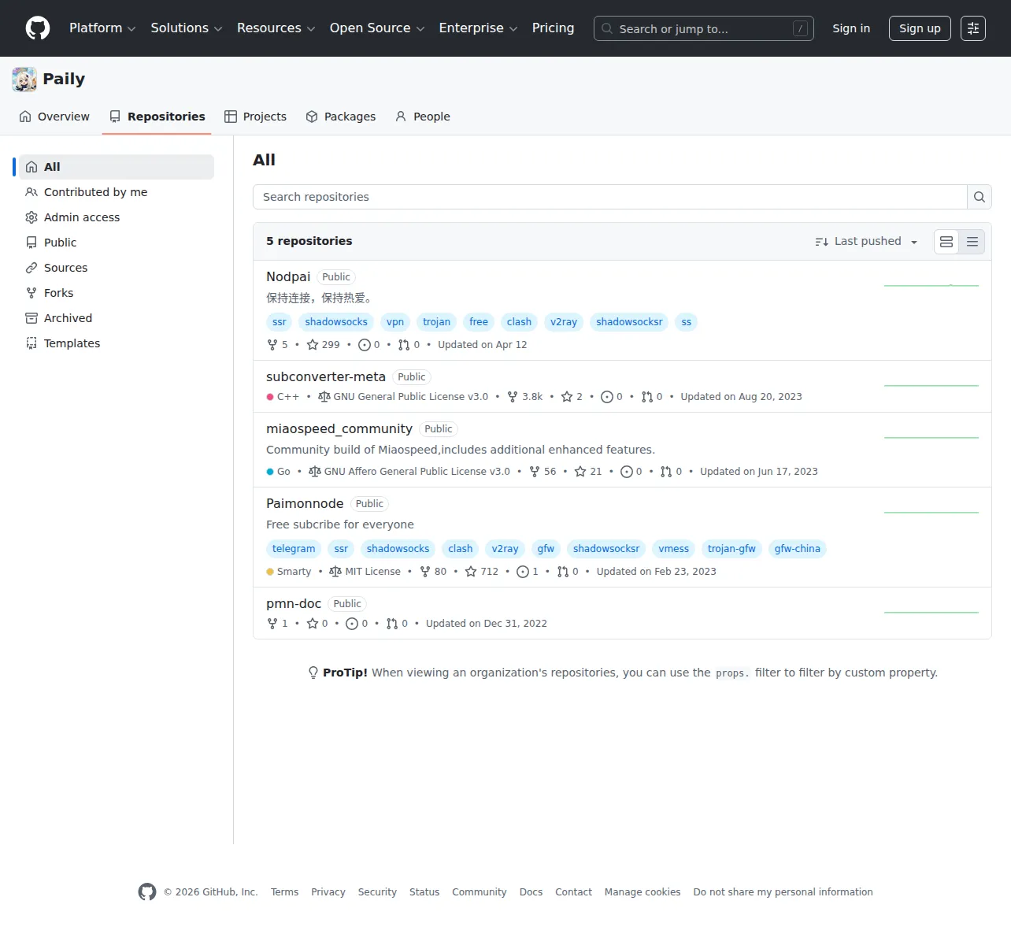Click the fork count for miaospeed_community
Image resolution: width=1011 pixels, height=934 pixels.
click(543, 472)
